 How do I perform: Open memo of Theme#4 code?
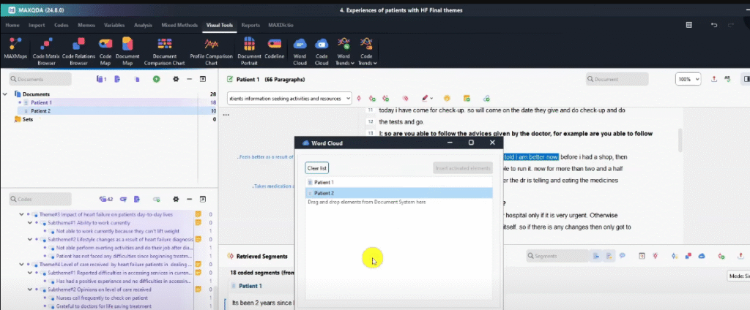(x=198, y=264)
